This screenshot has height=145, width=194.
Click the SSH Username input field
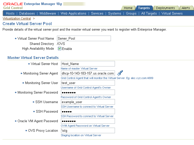(88, 102)
